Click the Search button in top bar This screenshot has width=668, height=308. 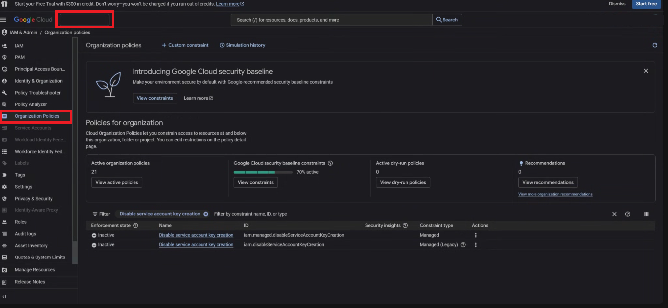[447, 20]
